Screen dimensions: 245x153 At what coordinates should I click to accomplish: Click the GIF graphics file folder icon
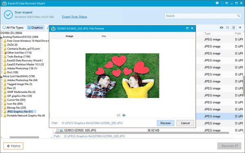point(5,96)
